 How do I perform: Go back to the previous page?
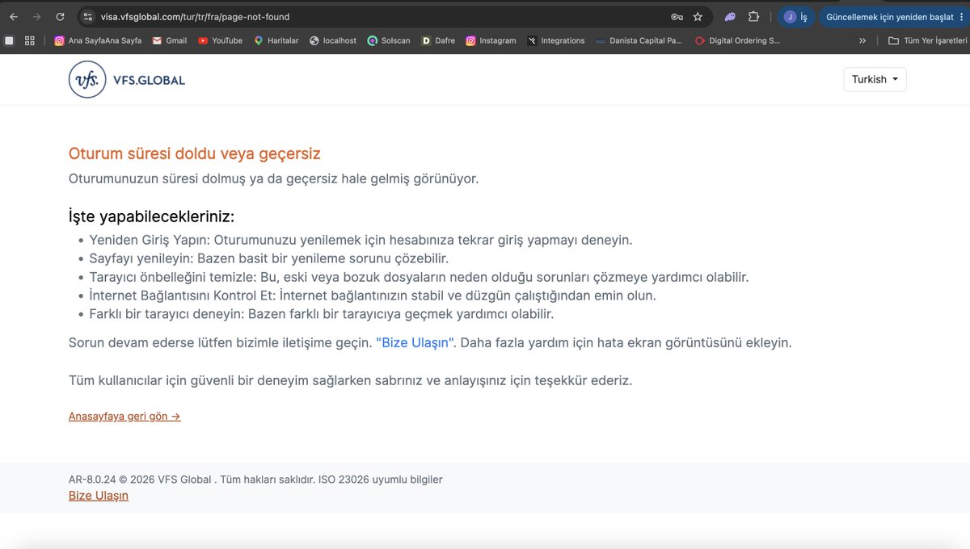14,16
